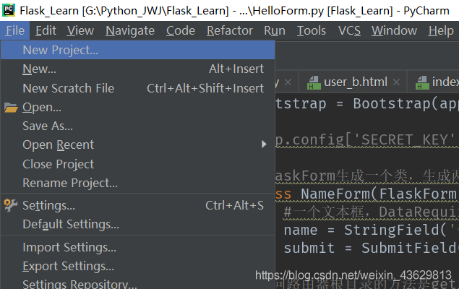This screenshot has width=459, height=289.
Task: Choose Settings Repository... entry
Action: point(137,283)
